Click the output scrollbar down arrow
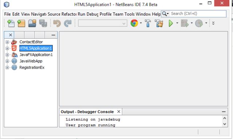The height and width of the screenshot is (139, 233). (225, 124)
